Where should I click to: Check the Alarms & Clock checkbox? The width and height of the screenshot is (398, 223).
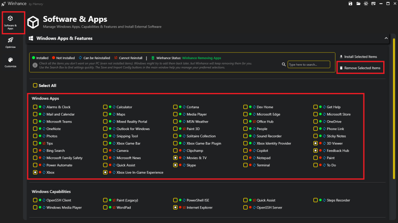pyautogui.click(x=35, y=107)
